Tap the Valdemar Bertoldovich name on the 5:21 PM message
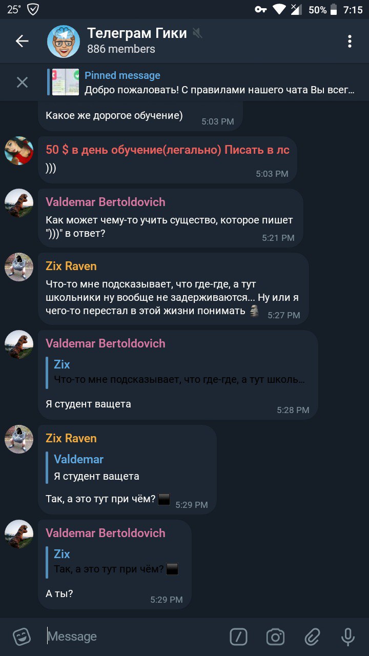369x656 pixels. point(106,202)
